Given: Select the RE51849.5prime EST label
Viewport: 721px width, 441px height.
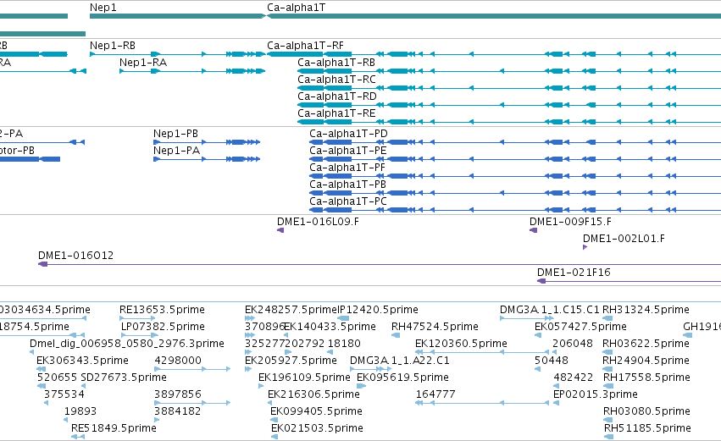Looking at the screenshot, I should 114,429.
